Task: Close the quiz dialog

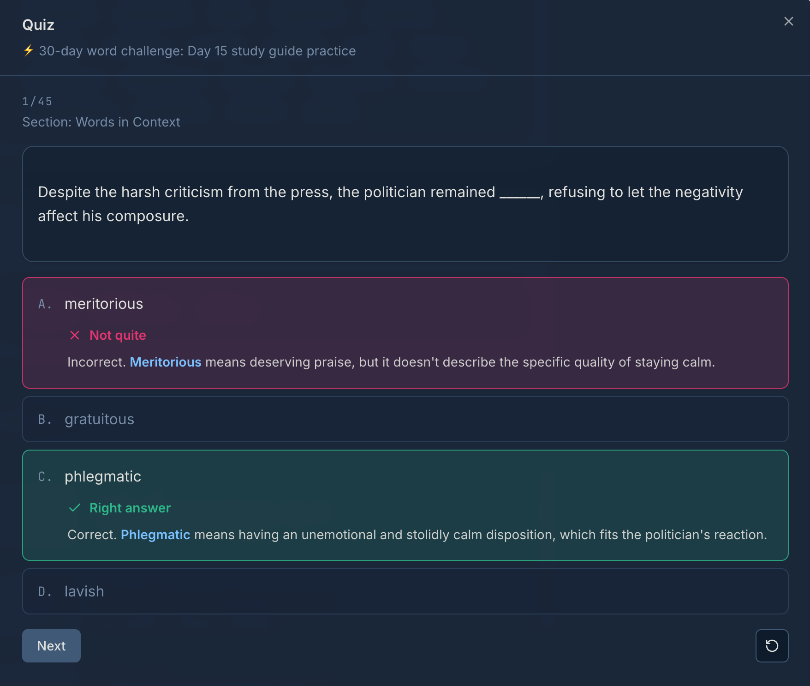Action: [788, 22]
